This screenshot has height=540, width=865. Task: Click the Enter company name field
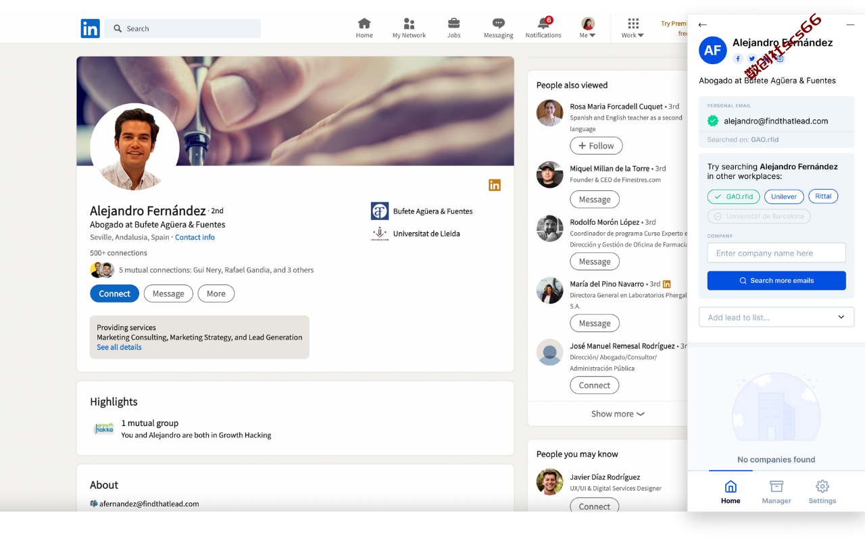point(776,253)
